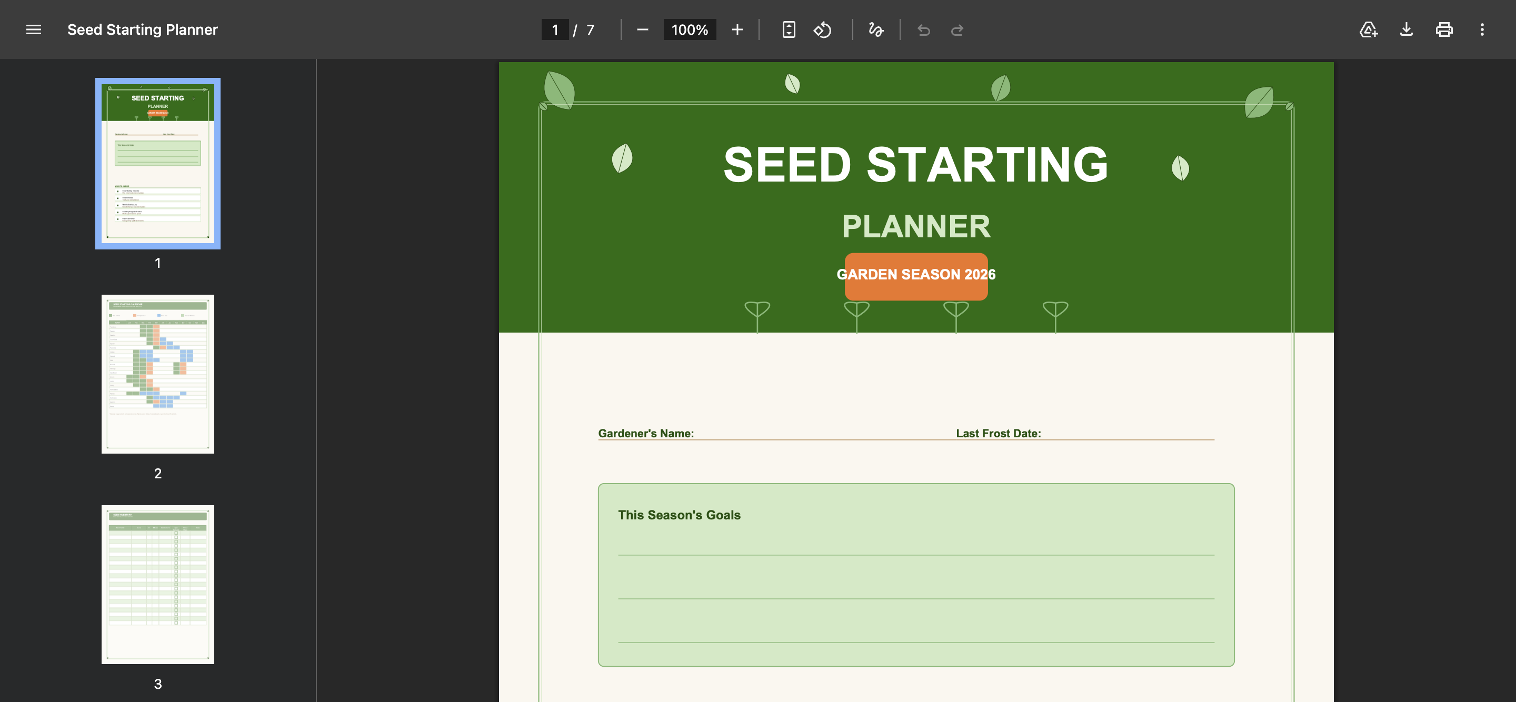
Task: Click the PLANNER subtitle
Action: click(916, 227)
